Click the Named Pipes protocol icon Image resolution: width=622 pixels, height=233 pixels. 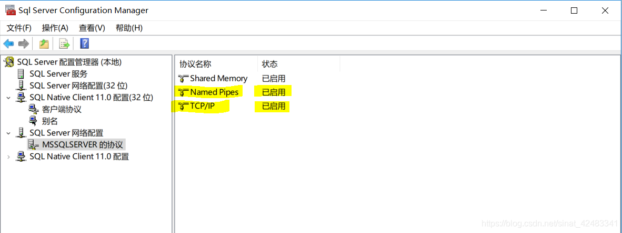(x=184, y=92)
